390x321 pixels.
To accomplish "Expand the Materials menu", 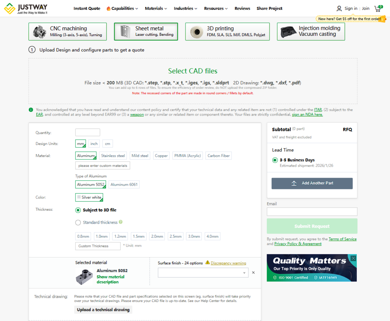I will (156, 8).
